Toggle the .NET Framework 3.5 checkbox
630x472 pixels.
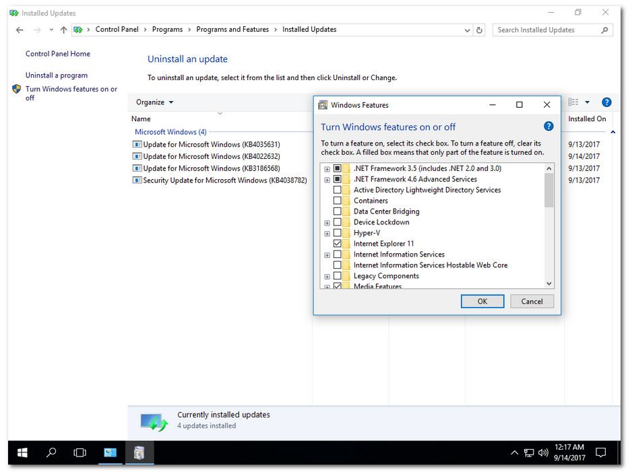[x=338, y=168]
